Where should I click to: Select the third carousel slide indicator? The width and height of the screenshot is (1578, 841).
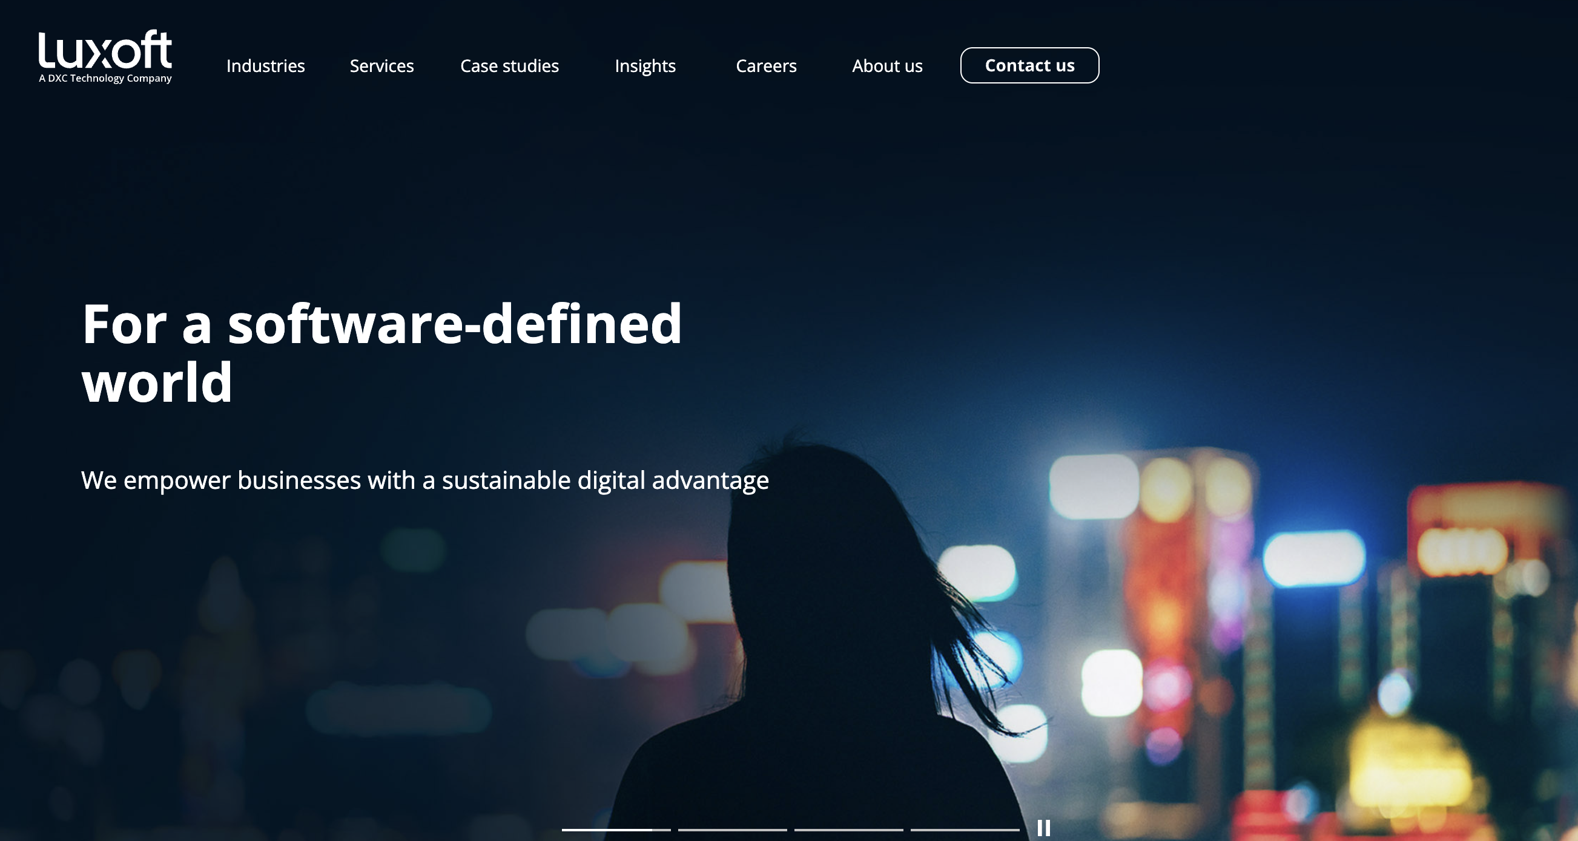pyautogui.click(x=849, y=830)
